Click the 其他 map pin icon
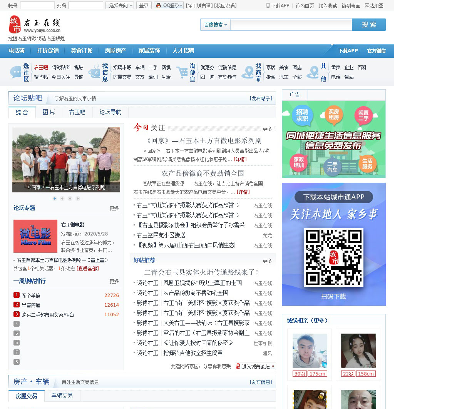 (313, 72)
